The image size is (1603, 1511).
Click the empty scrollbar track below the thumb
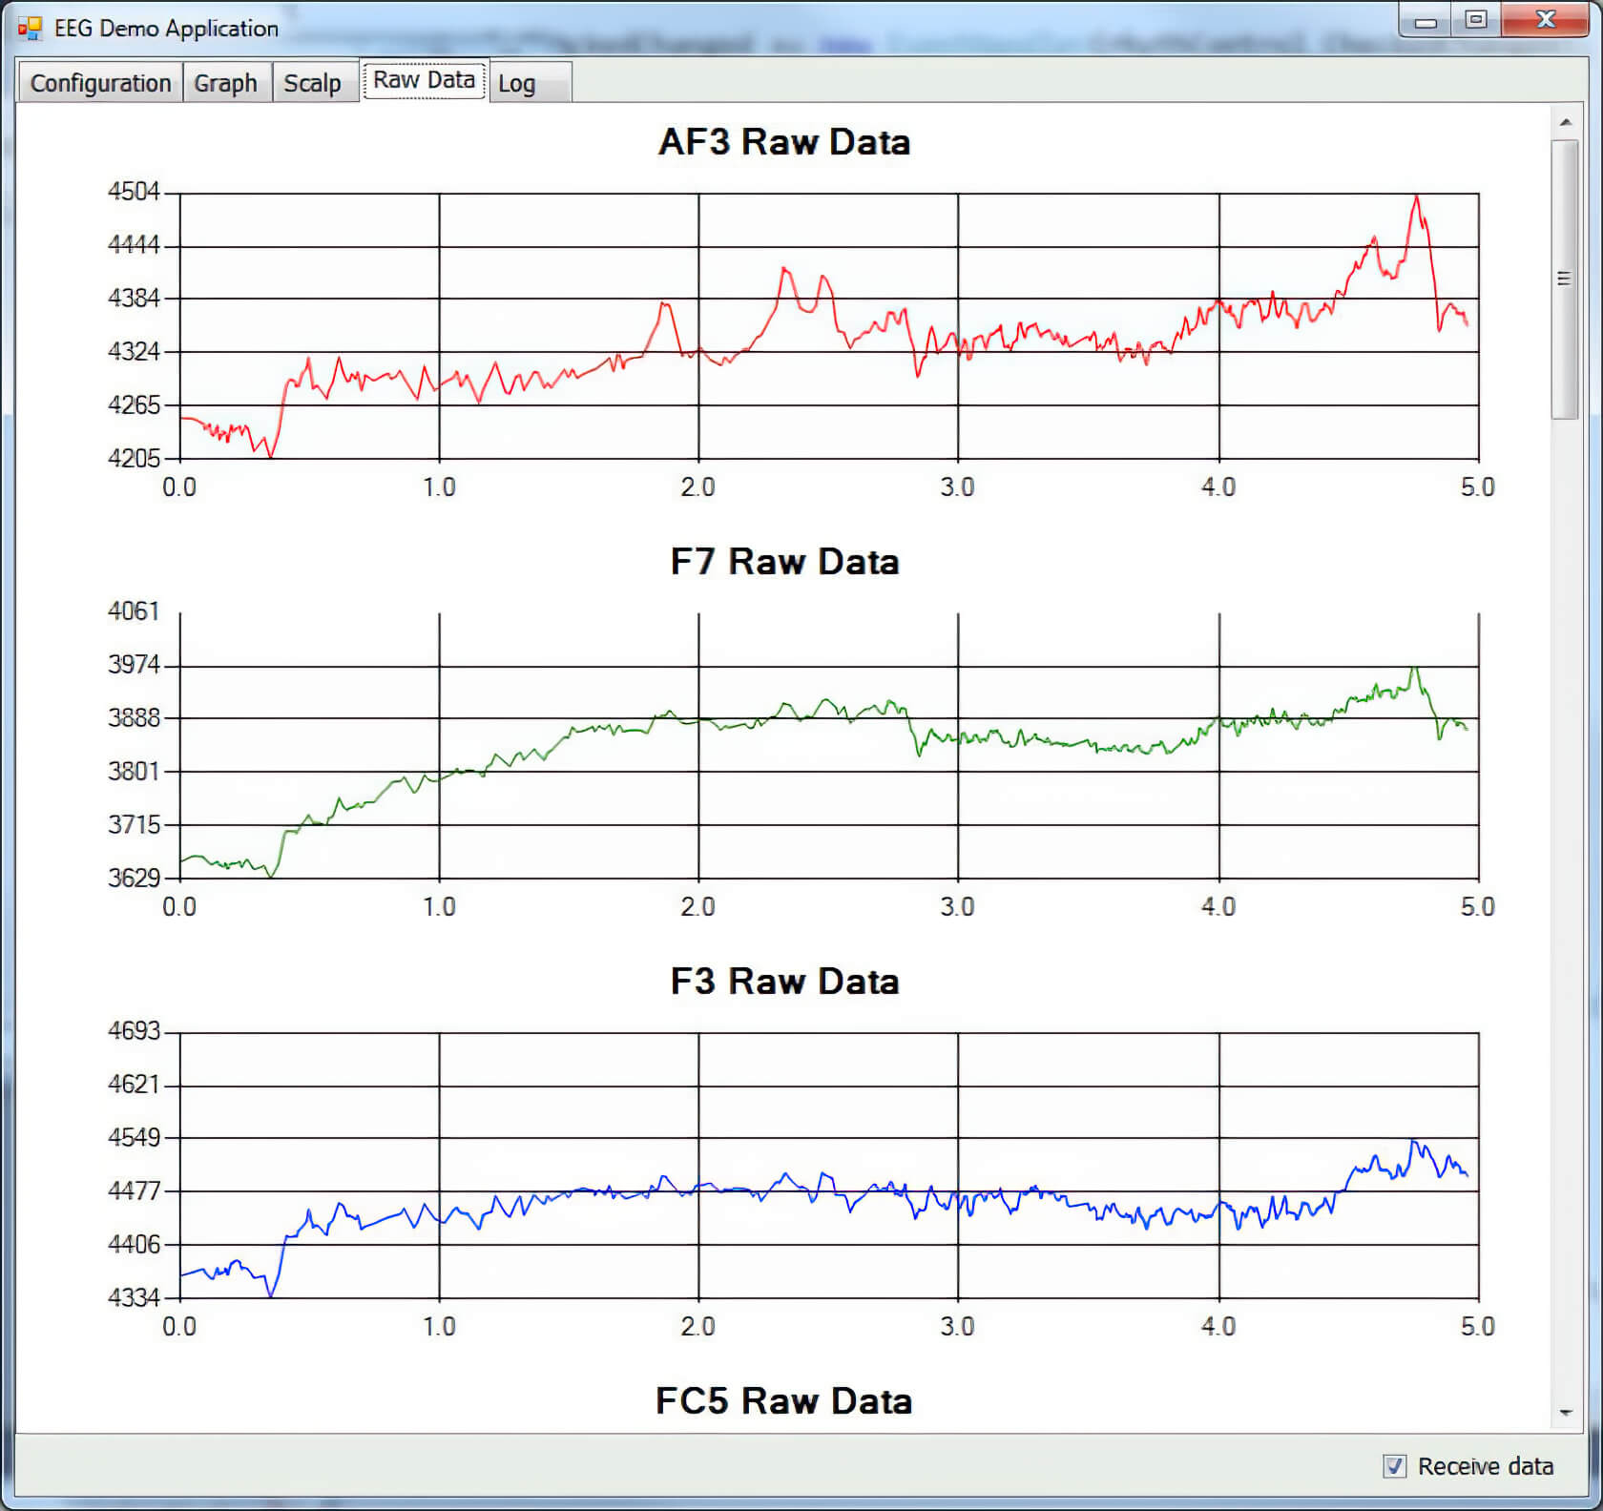1565,906
